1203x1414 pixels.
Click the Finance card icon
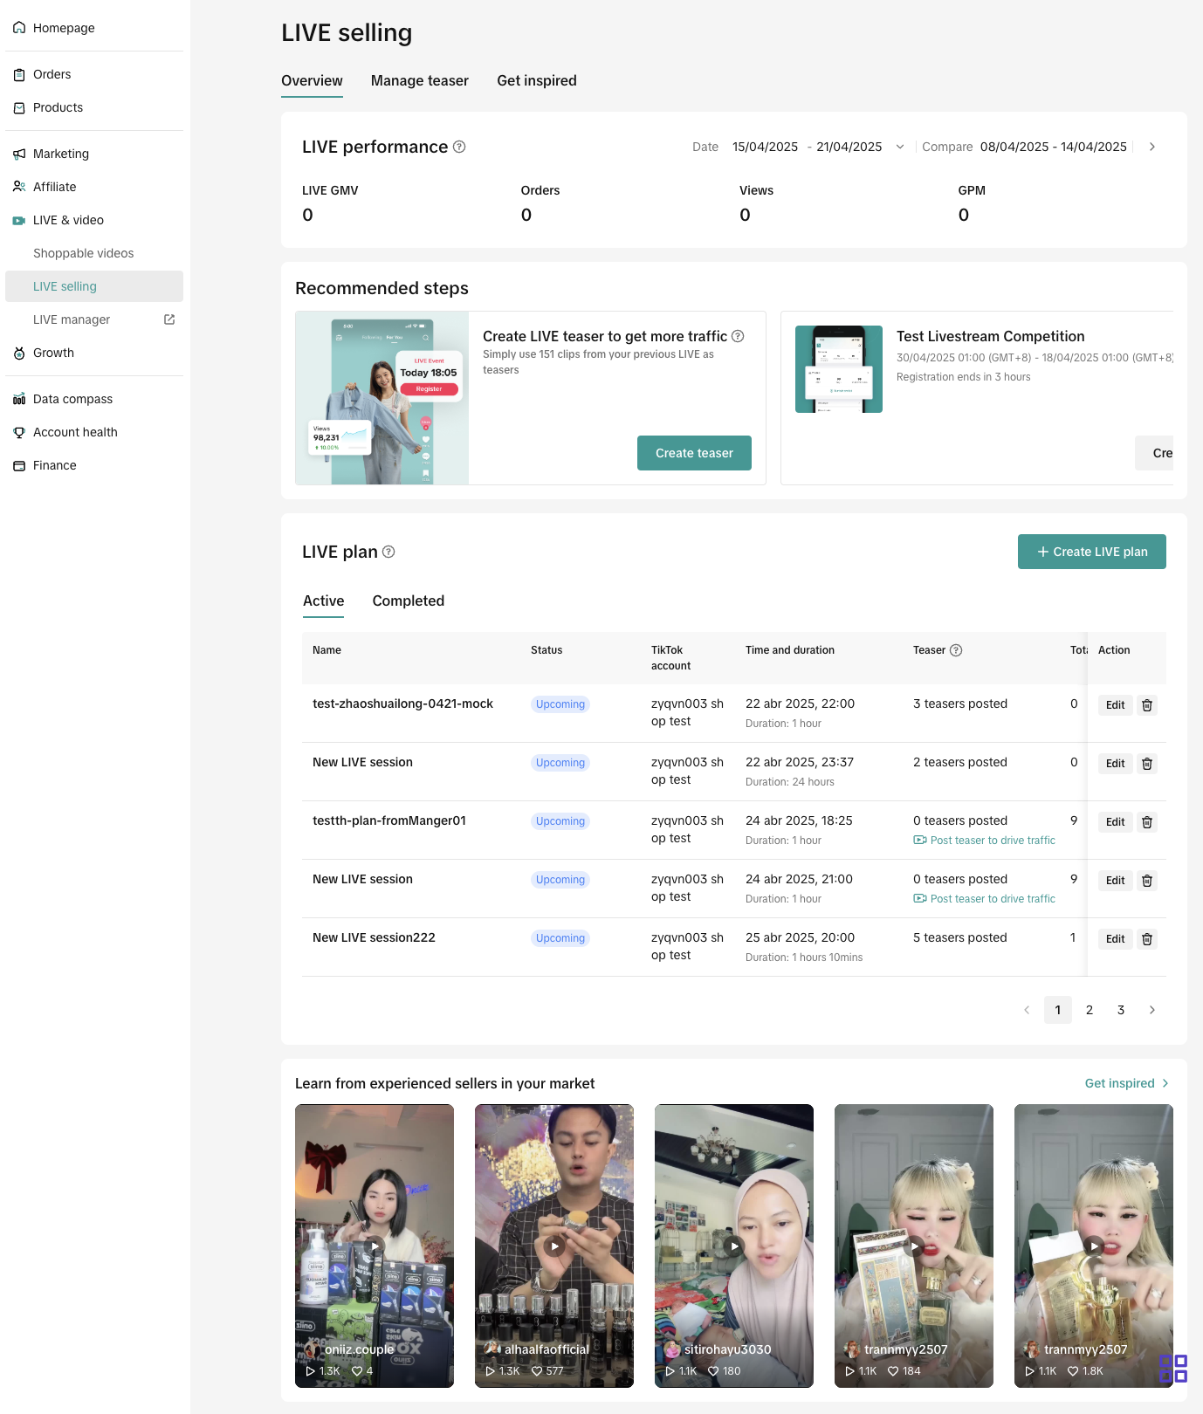click(x=19, y=465)
